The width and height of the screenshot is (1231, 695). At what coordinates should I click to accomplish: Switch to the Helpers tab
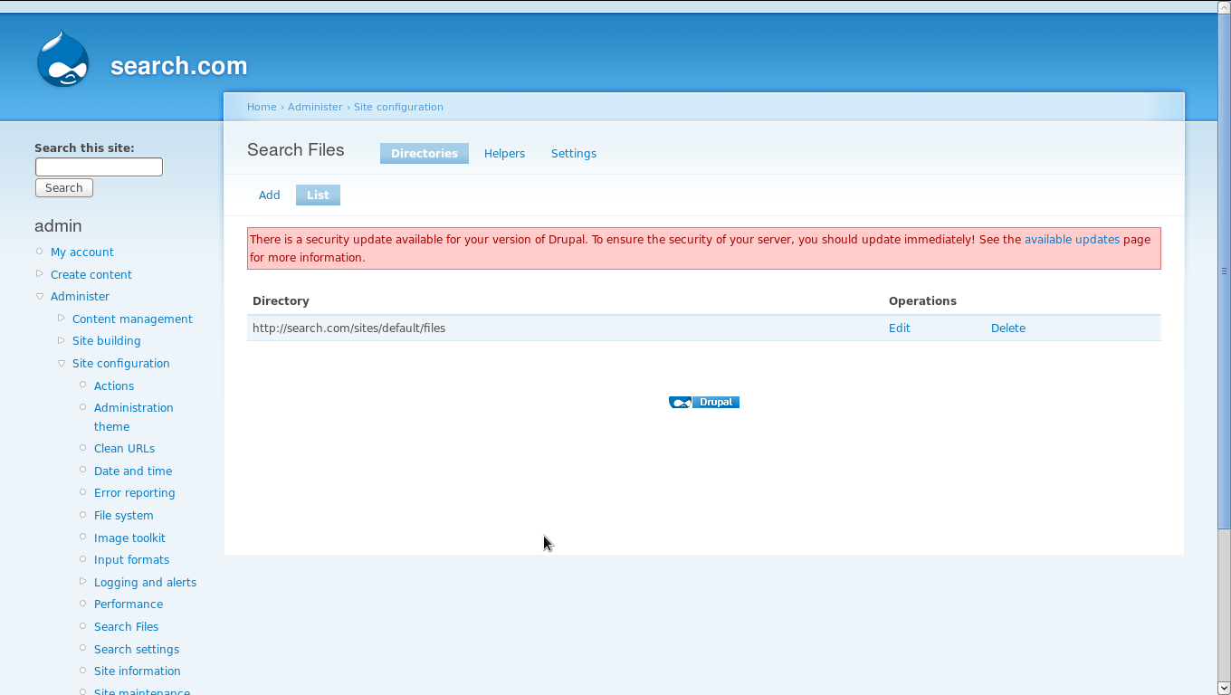point(504,154)
